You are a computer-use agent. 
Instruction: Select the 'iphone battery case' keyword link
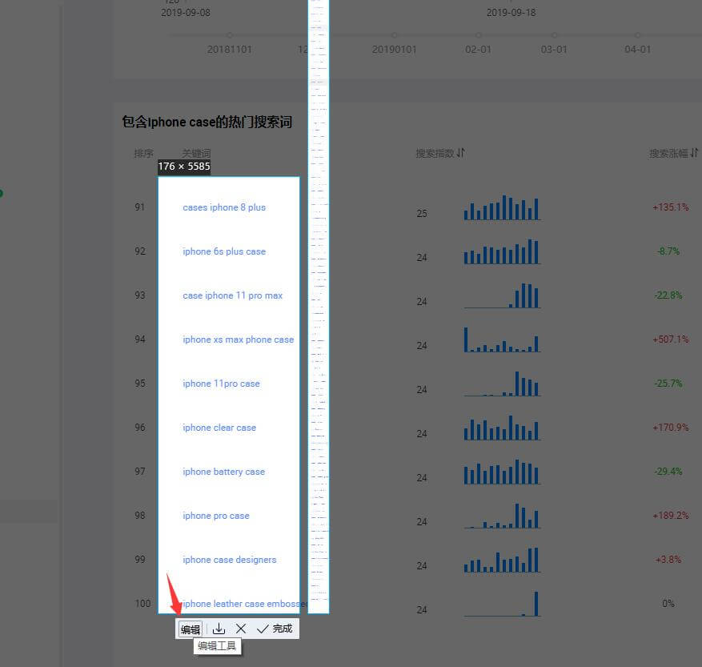[x=223, y=472]
